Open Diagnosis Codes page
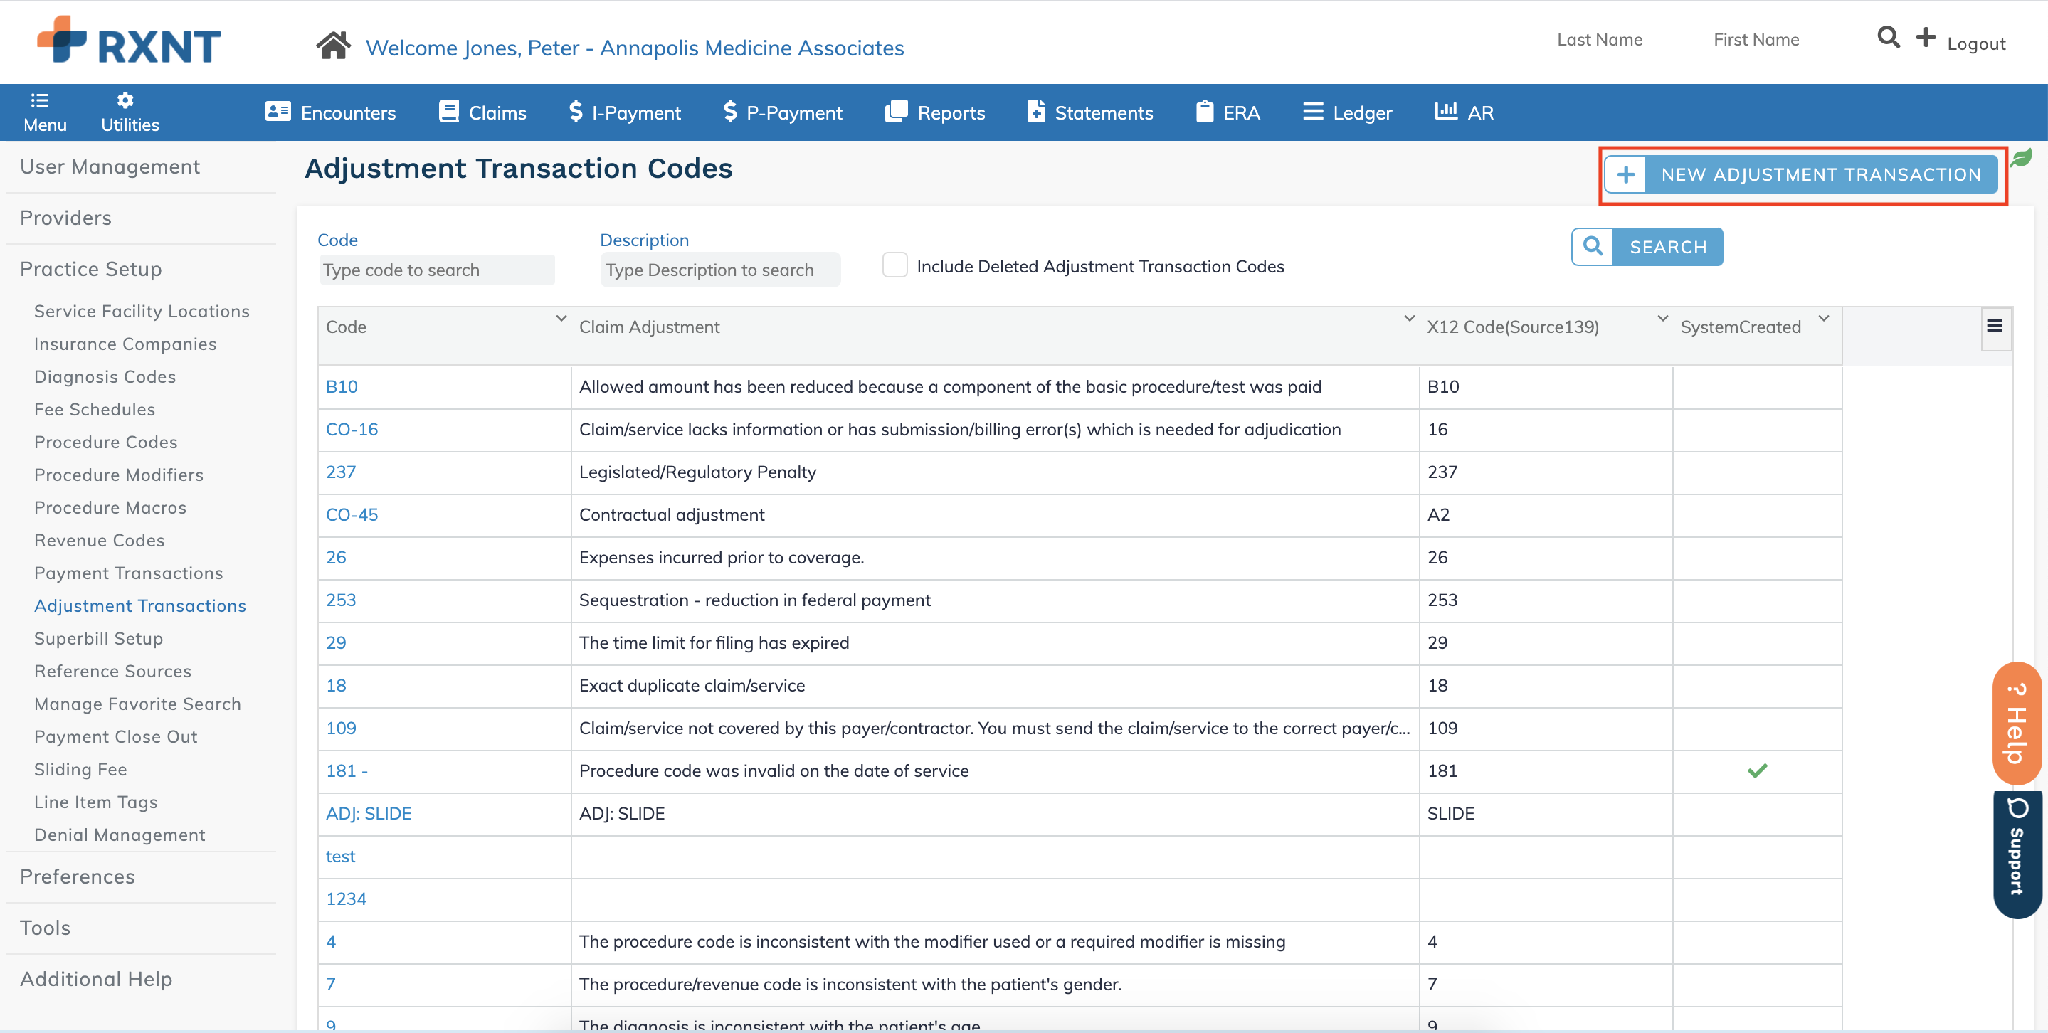 tap(105, 376)
